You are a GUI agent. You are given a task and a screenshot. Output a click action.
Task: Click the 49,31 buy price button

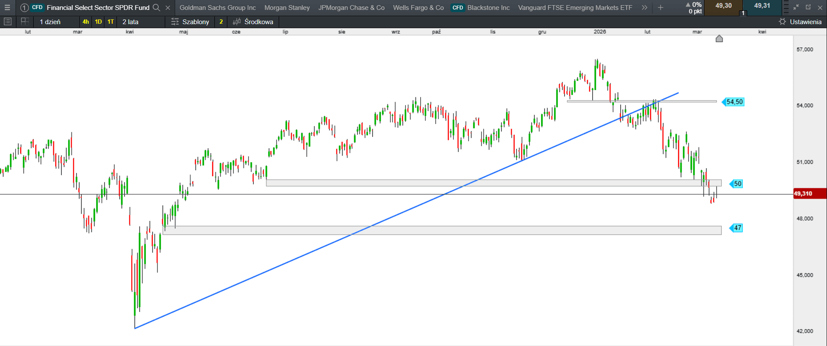[762, 6]
